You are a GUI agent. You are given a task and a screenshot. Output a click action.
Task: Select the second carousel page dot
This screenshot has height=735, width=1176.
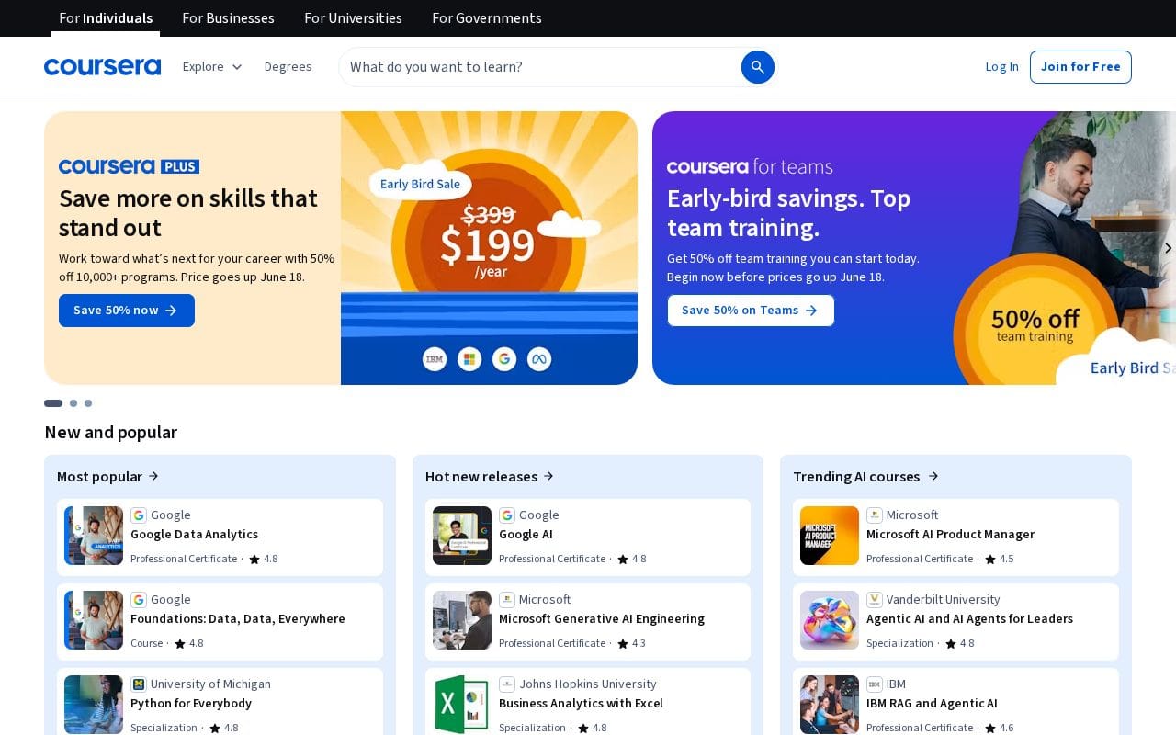click(x=73, y=403)
